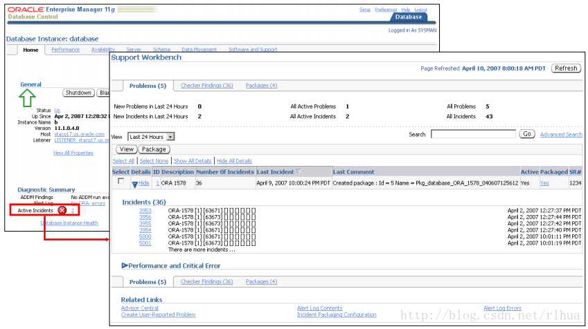Open the top Packages (4) tab

(x=261, y=85)
